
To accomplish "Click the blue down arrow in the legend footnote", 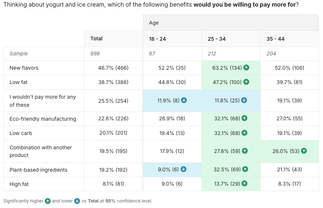I will coord(77,201).
